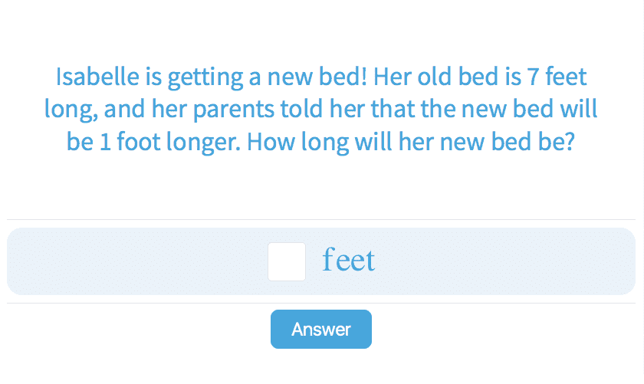
Task: Click the final word 'be?' in question
Action: point(555,143)
